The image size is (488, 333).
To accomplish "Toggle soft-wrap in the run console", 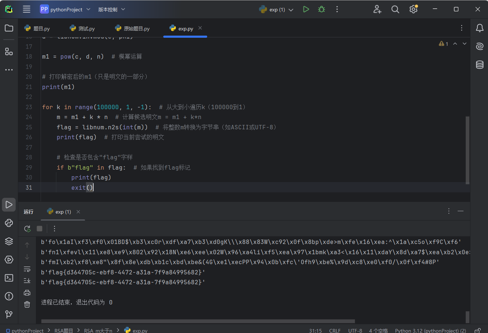I will [x=27, y=269].
